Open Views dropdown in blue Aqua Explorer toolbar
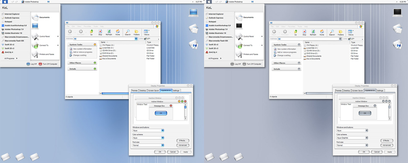 [149, 30]
